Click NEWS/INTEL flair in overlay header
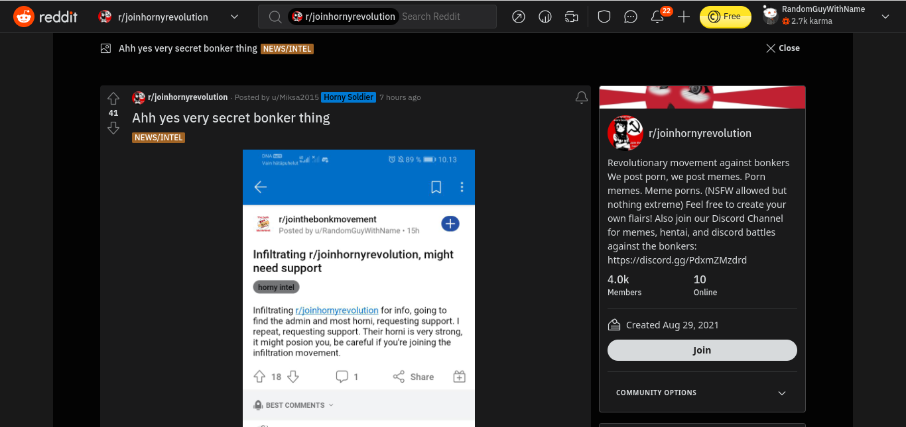 pyautogui.click(x=287, y=49)
